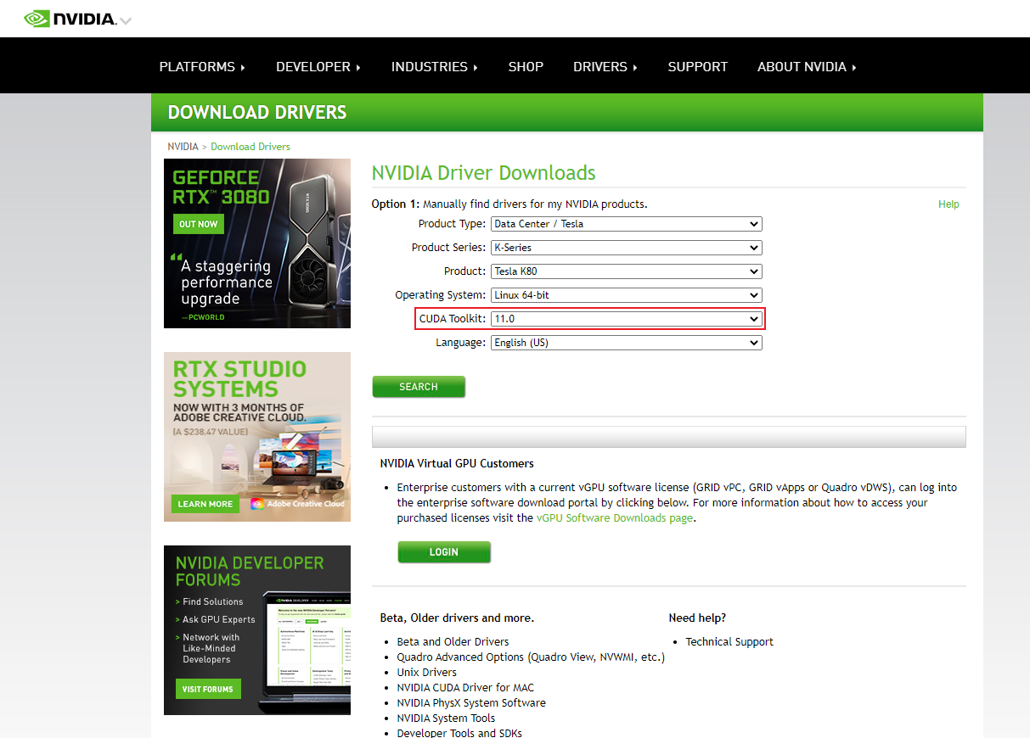This screenshot has width=1030, height=738.
Task: Click Find Solutions in developer forums ad
Action: [213, 601]
